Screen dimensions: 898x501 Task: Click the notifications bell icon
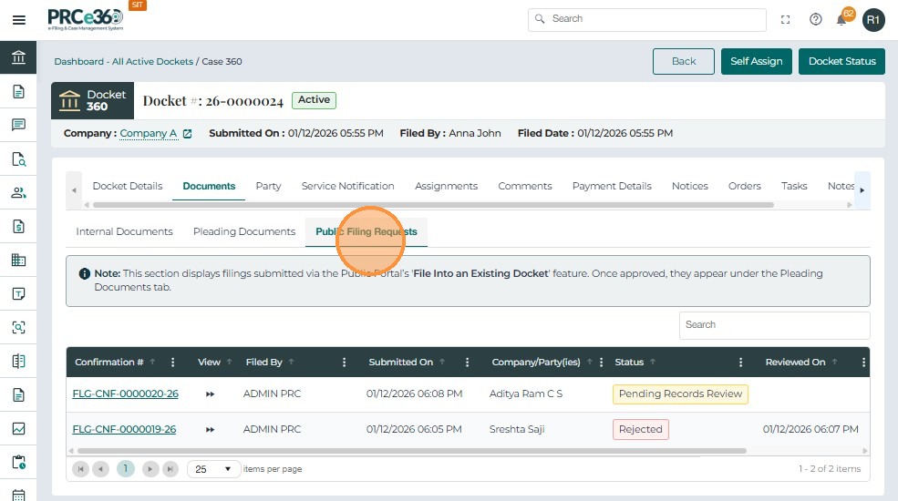tap(841, 19)
